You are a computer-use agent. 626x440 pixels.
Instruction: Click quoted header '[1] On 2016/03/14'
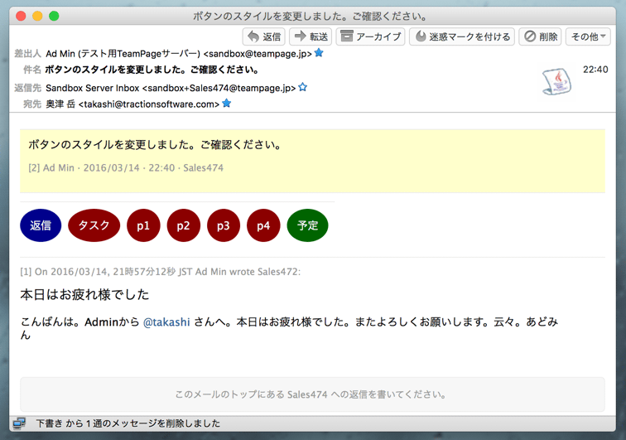[x=160, y=272]
